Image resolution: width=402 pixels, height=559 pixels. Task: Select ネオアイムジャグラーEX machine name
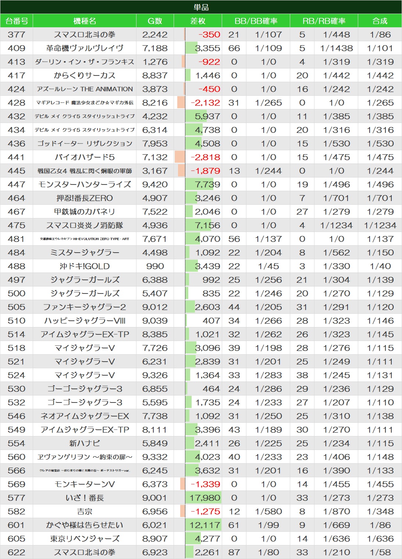point(85,416)
